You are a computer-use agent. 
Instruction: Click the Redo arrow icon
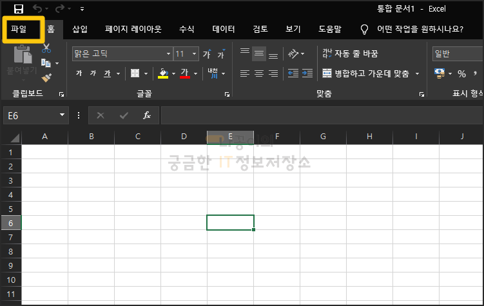tap(60, 8)
